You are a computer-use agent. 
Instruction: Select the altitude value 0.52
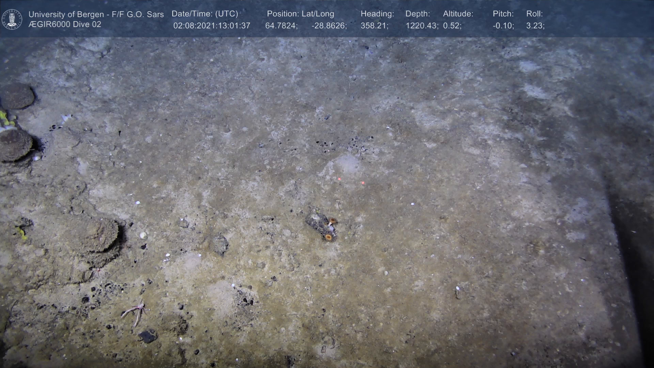(x=452, y=26)
